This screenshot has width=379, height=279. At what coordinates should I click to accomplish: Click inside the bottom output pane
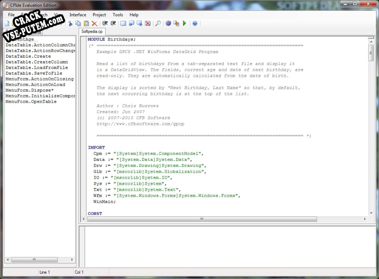pos(230,247)
